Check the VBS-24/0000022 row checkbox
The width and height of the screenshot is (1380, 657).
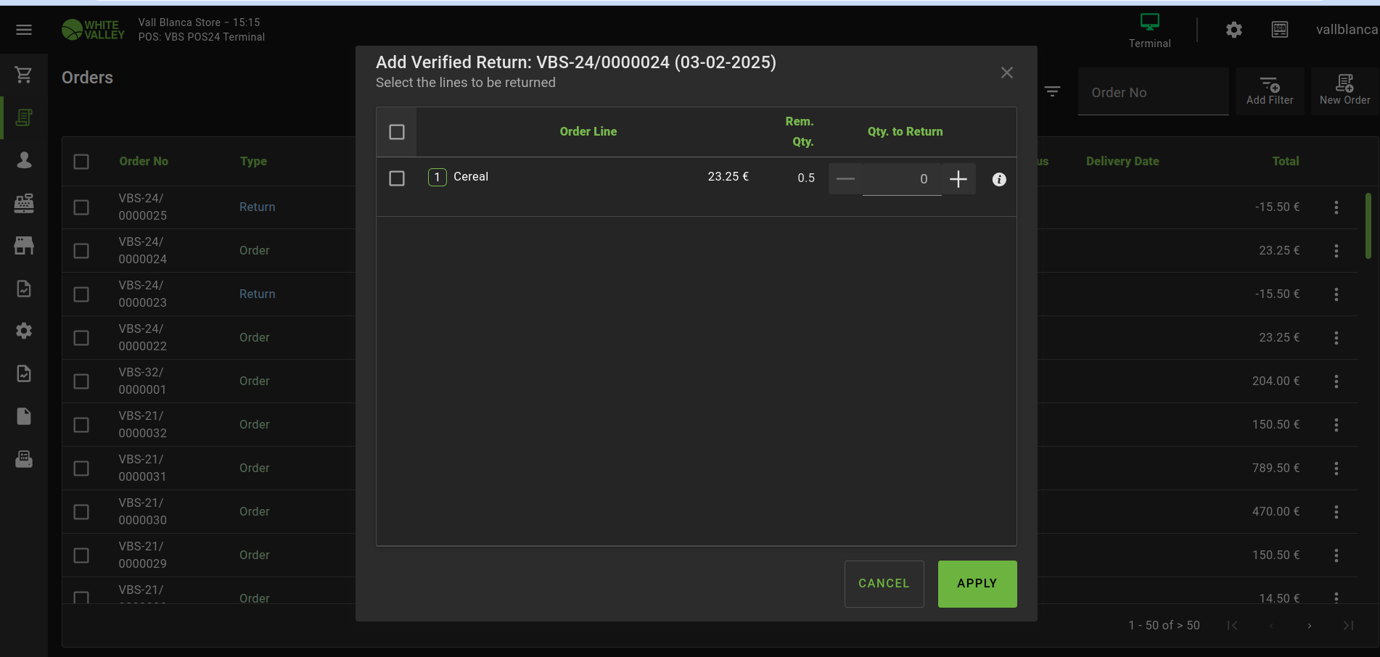(x=81, y=338)
